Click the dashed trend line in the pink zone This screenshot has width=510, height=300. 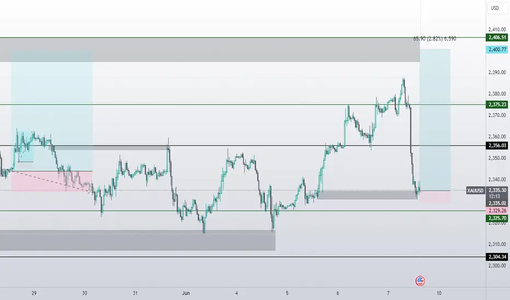[50, 182]
